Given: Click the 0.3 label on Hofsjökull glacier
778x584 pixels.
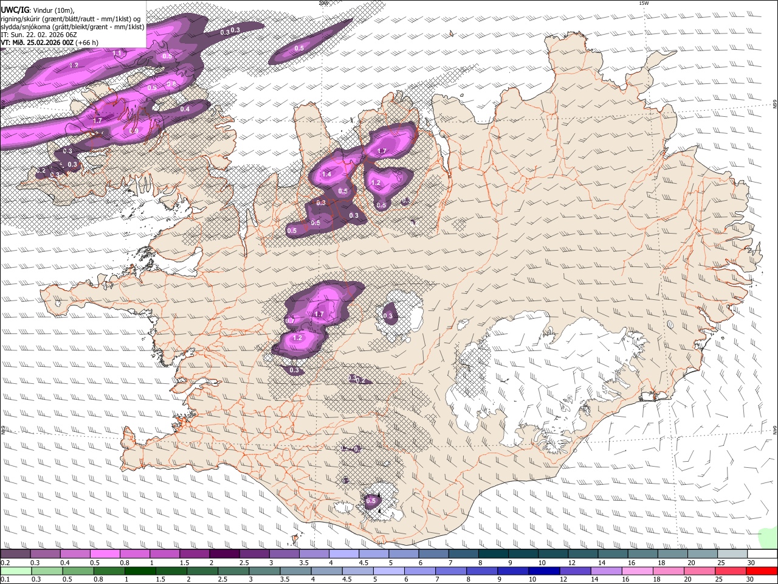Looking at the screenshot, I should 388,316.
